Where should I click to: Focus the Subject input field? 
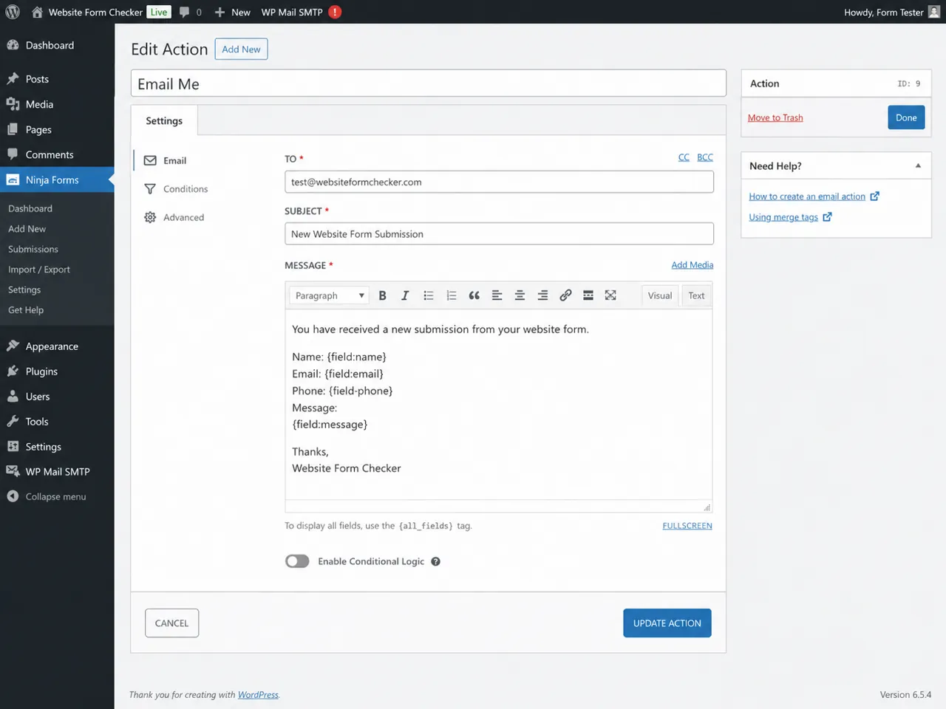pyautogui.click(x=499, y=234)
